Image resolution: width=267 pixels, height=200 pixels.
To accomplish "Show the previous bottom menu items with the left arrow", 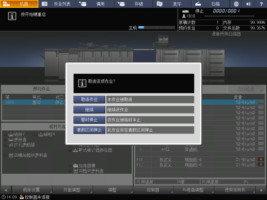I will 6,190.
